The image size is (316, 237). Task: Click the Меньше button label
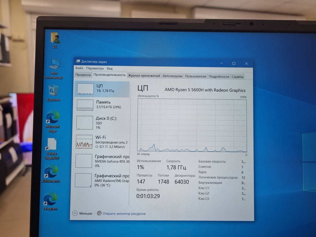86,213
